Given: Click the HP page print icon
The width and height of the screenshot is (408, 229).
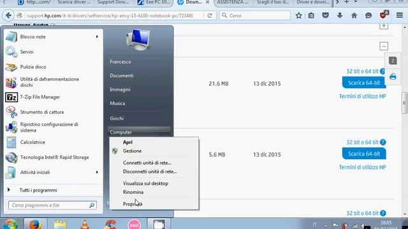Looking at the screenshot, I should [393, 77].
